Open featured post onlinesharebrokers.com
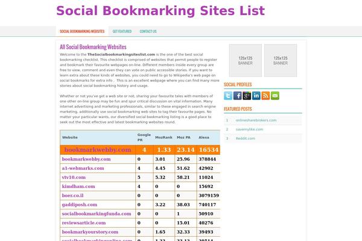362x241 pixels. [256, 120]
